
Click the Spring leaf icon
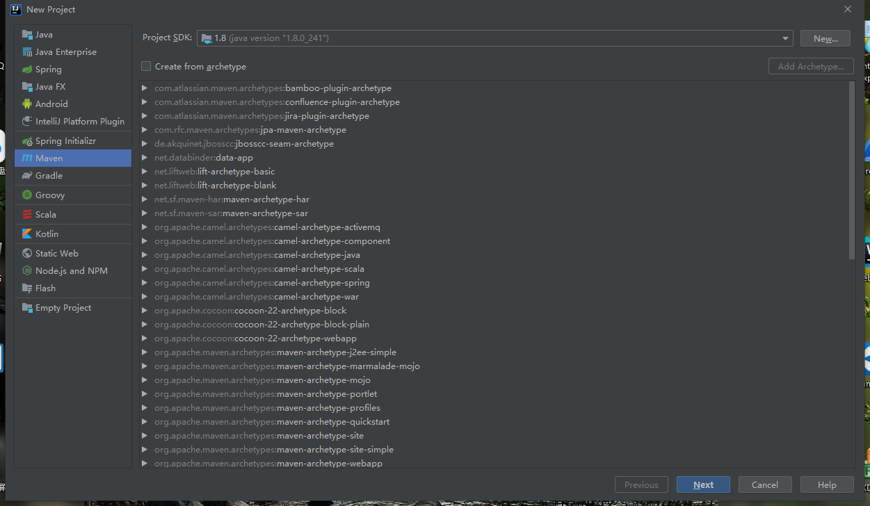(x=27, y=70)
